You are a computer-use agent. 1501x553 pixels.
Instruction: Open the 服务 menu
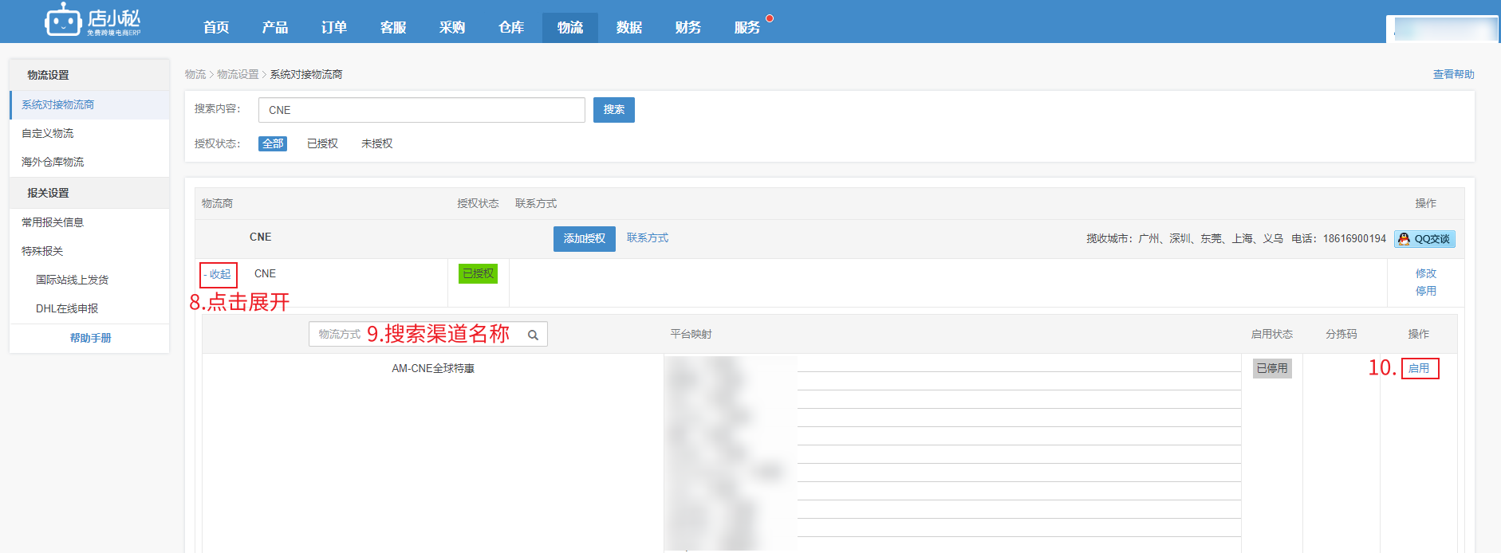(x=747, y=27)
